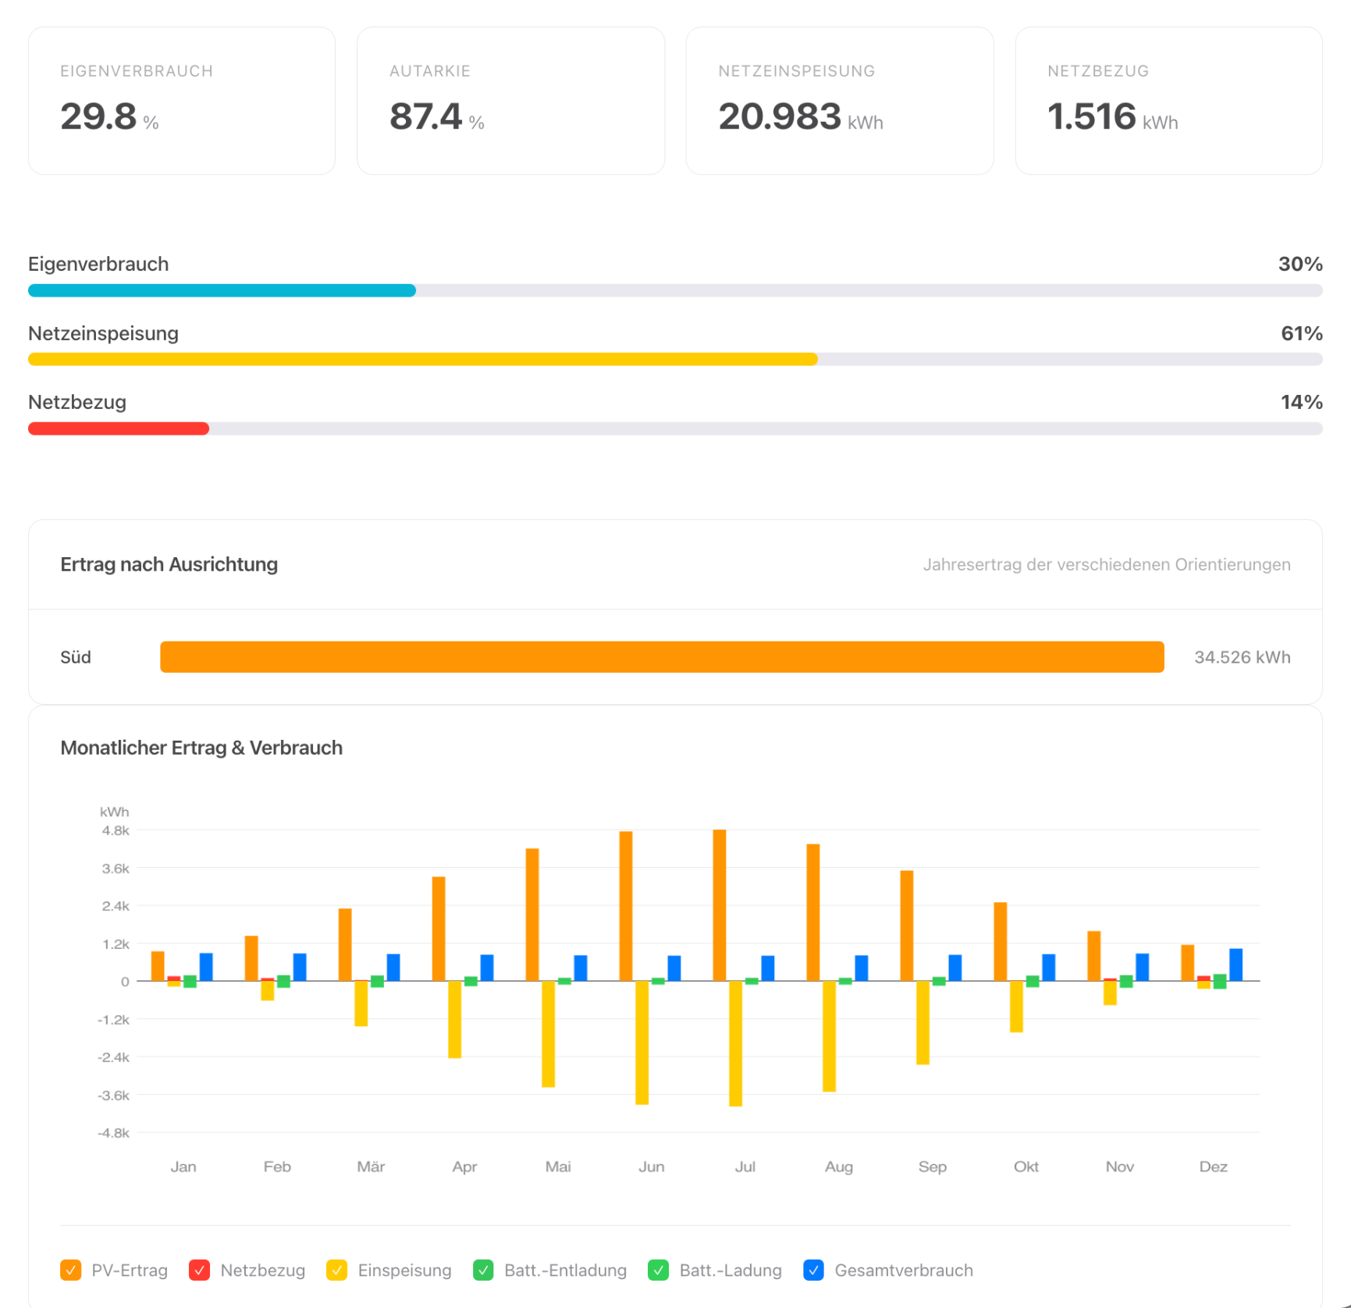The width and height of the screenshot is (1351, 1308).
Task: Select the green Batt.-Entladung legend icon
Action: pos(483,1271)
